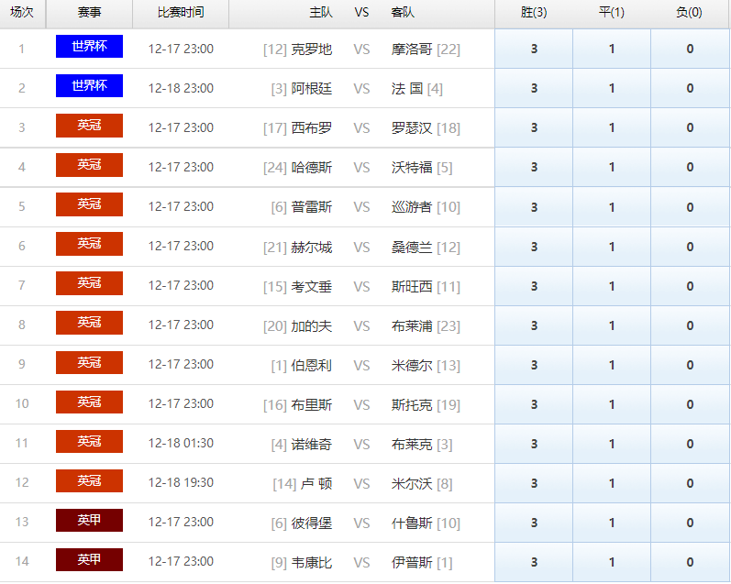Screen dimensions: 731x584
Task: Click the 赛事 column header
Action: [89, 13]
